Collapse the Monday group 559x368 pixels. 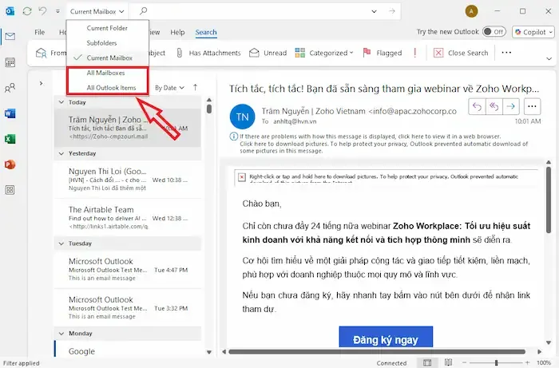(x=61, y=334)
